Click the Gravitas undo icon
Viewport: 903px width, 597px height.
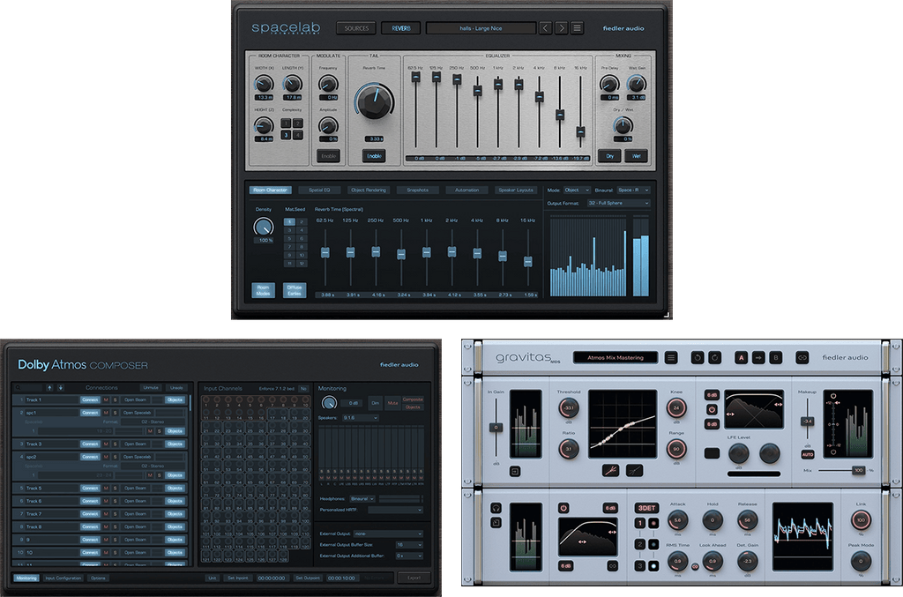pyautogui.click(x=698, y=357)
